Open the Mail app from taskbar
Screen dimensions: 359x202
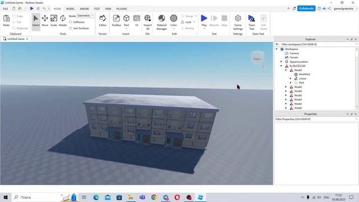[108, 197]
